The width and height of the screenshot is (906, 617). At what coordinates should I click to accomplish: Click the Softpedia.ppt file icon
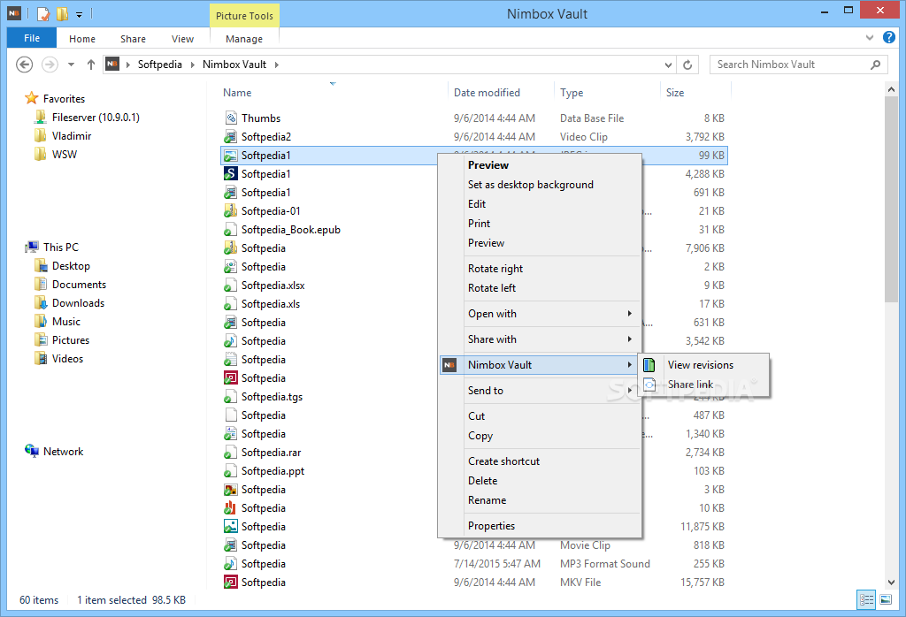pyautogui.click(x=231, y=471)
